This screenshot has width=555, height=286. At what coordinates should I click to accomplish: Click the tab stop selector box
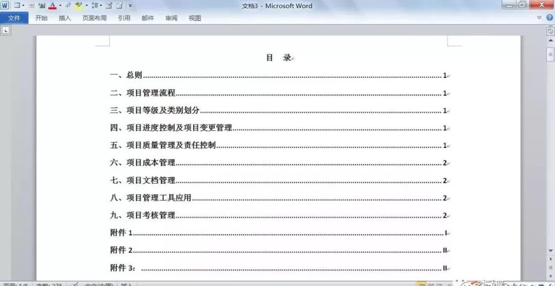click(6, 30)
